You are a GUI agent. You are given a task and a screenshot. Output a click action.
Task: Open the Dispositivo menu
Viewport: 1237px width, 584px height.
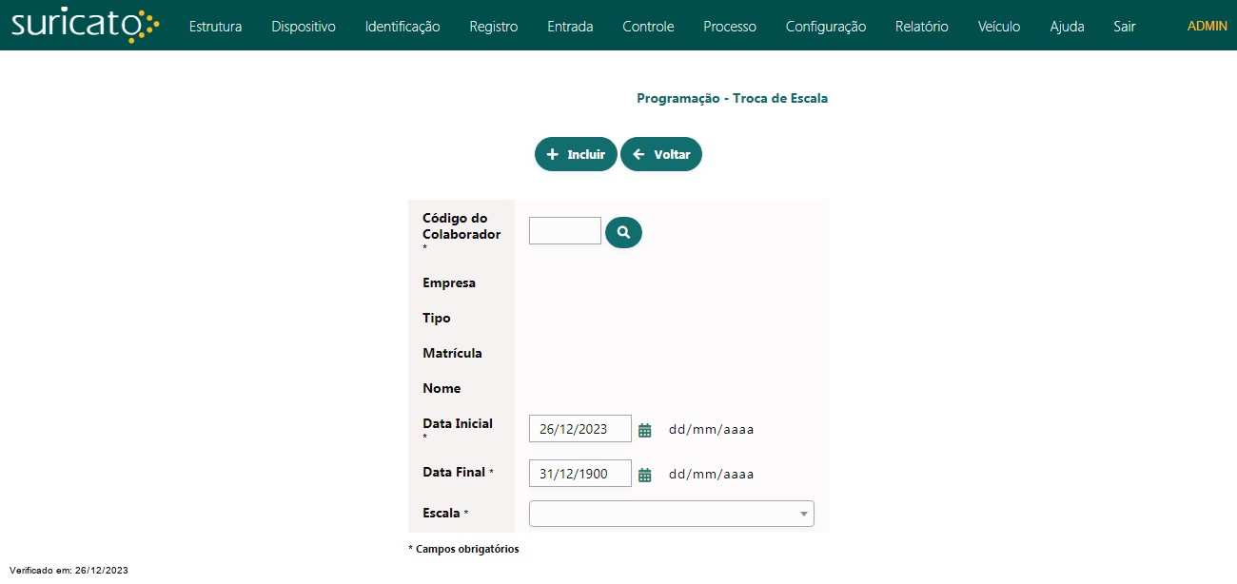[x=303, y=27]
